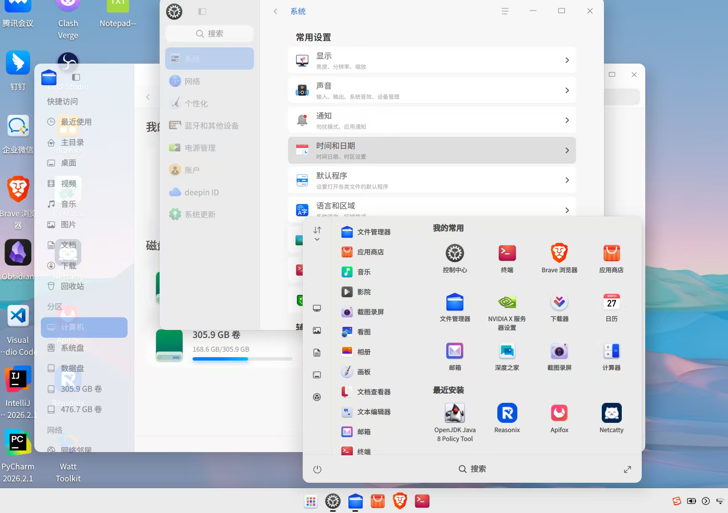The height and width of the screenshot is (513, 728).
Task: Open 控制中心 in the launcher favorites
Action: tap(455, 258)
